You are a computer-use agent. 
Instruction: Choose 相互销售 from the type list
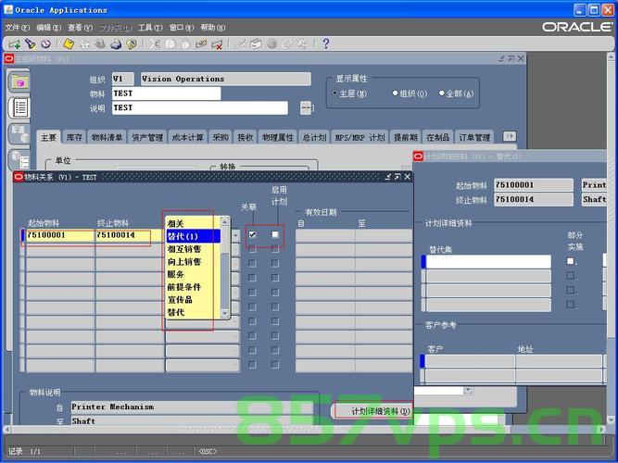tap(193, 249)
